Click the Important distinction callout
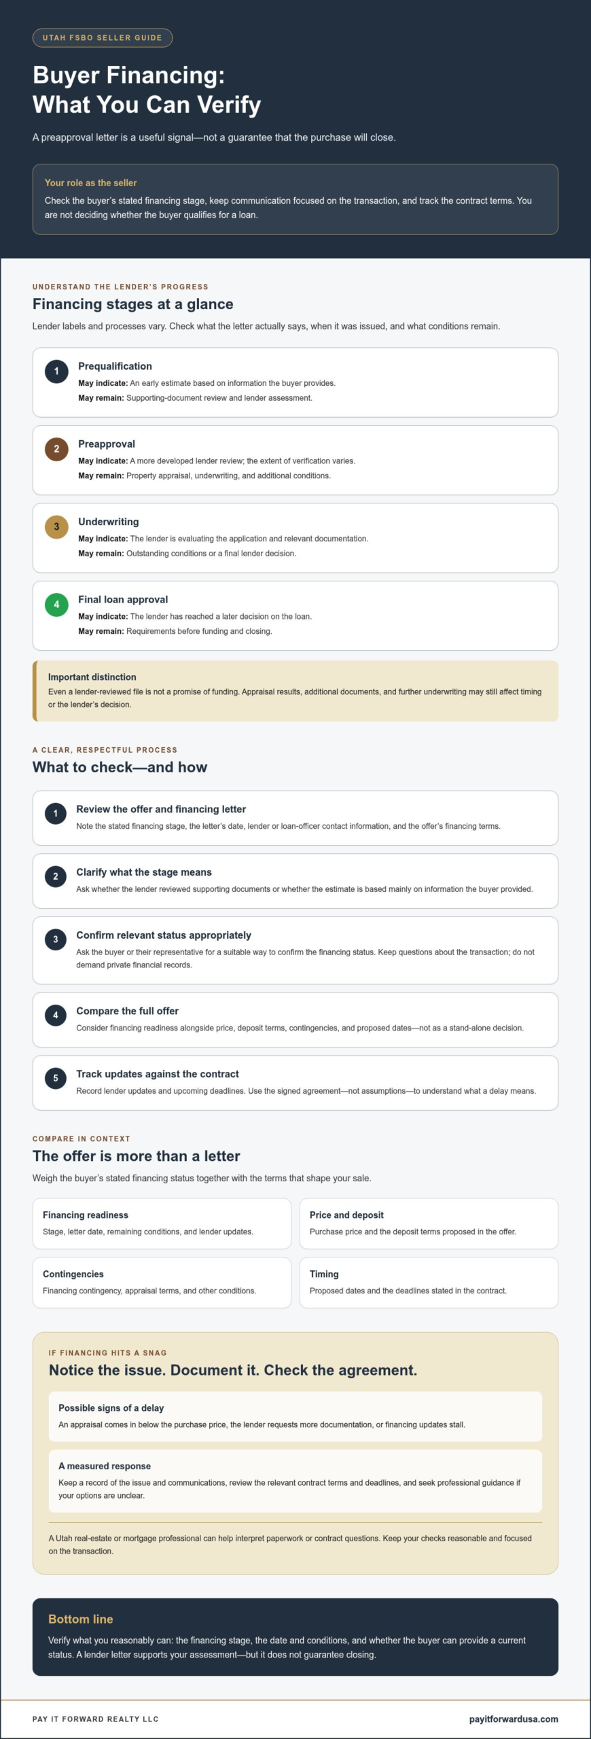The width and height of the screenshot is (591, 1739). (x=295, y=691)
